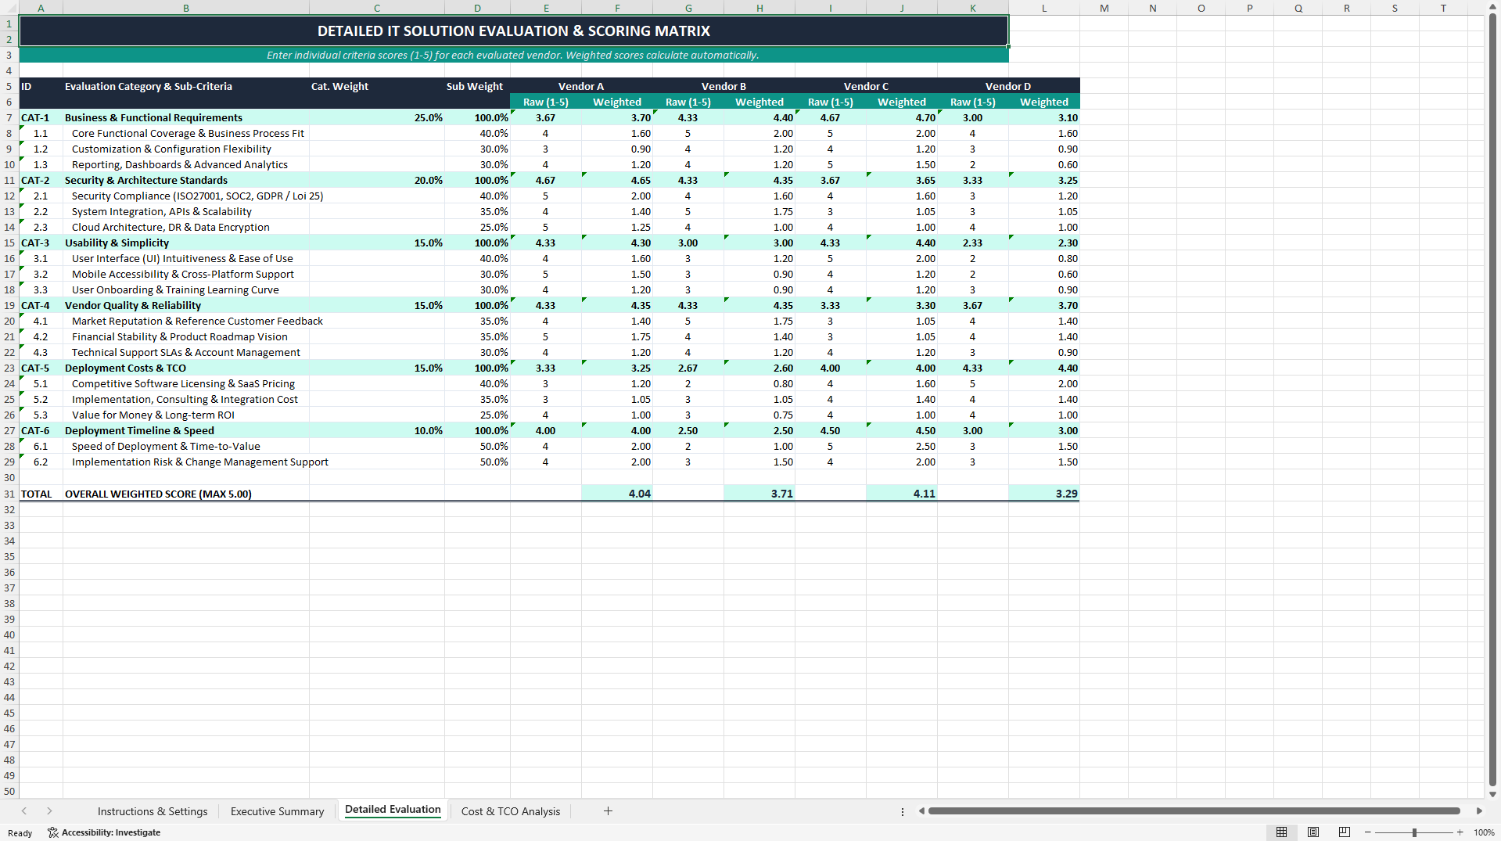The height and width of the screenshot is (841, 1501).
Task: Click the 100% zoom level
Action: coord(1484,832)
